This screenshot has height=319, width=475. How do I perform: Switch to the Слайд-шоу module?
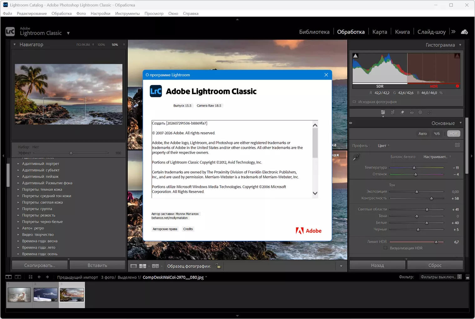432,32
